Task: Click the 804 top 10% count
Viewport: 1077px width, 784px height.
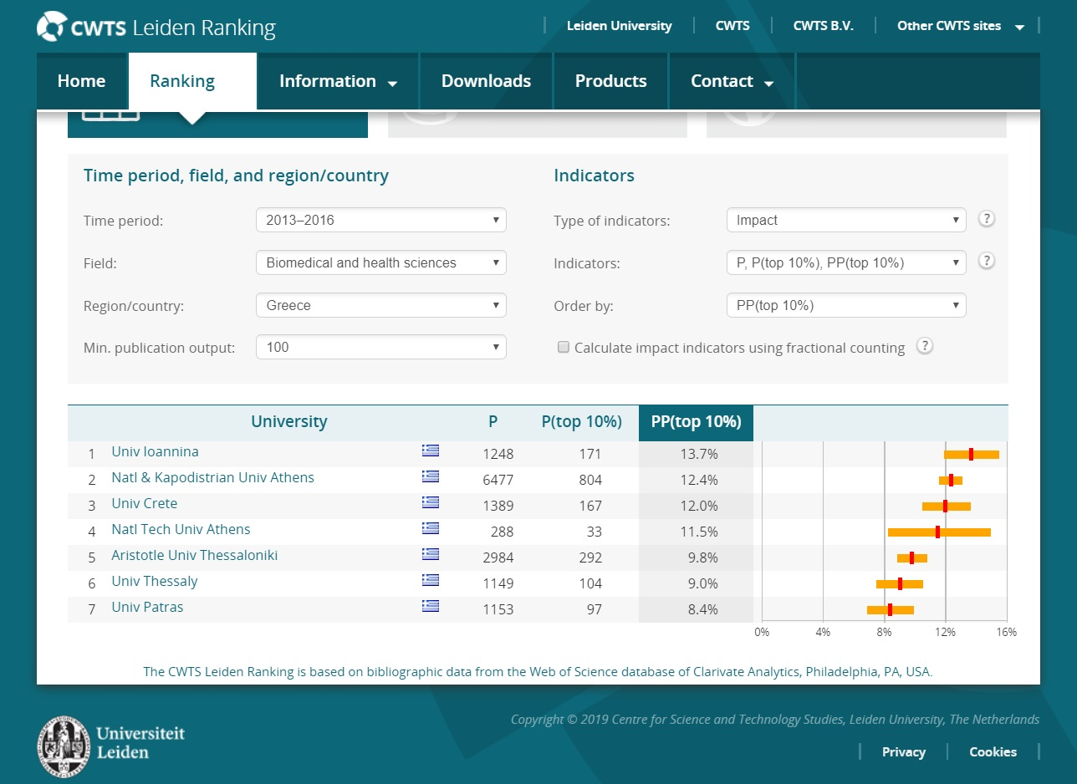Action: pyautogui.click(x=590, y=480)
